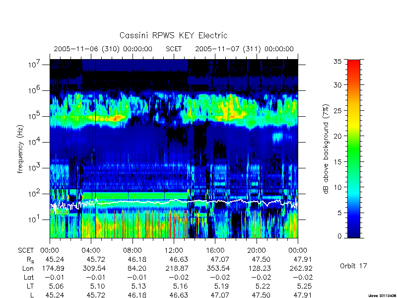
Task: Click the colorbar value 30
Action: pos(337,84)
